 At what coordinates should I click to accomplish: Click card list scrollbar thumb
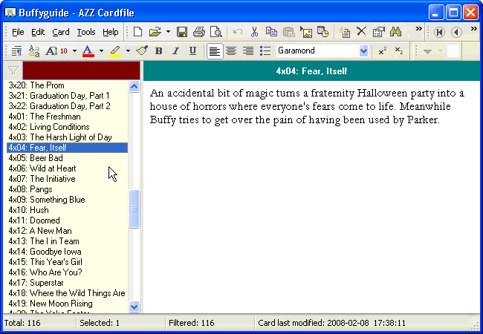(x=134, y=209)
